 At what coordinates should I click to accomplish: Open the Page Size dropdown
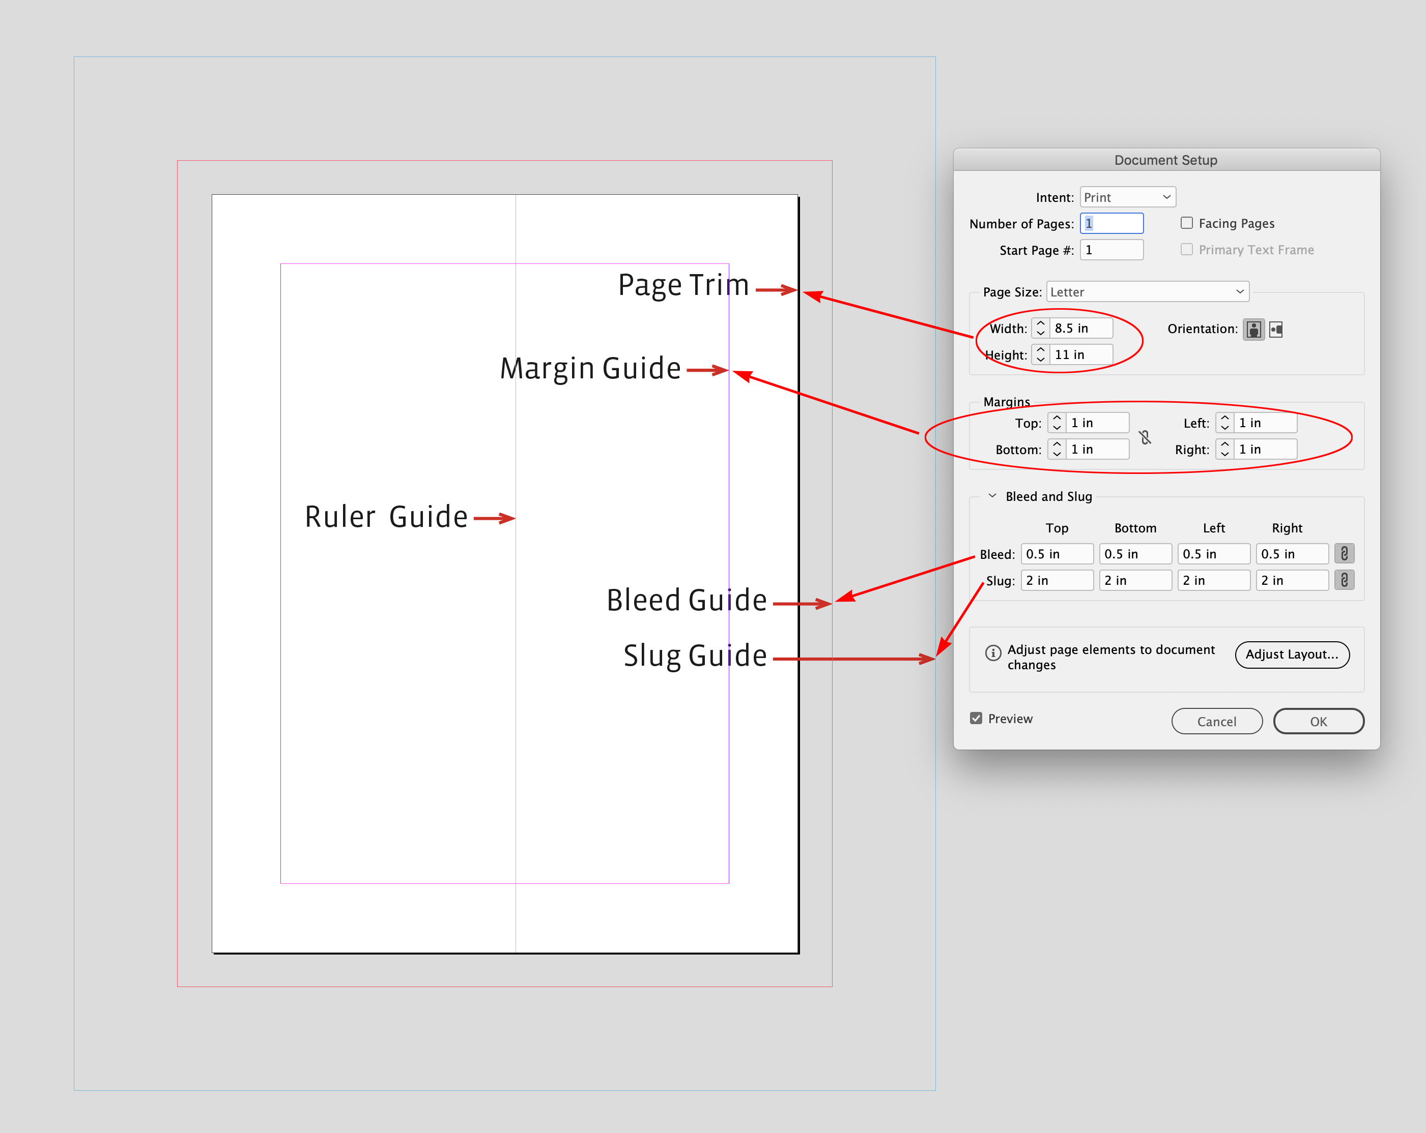pyautogui.click(x=1147, y=291)
